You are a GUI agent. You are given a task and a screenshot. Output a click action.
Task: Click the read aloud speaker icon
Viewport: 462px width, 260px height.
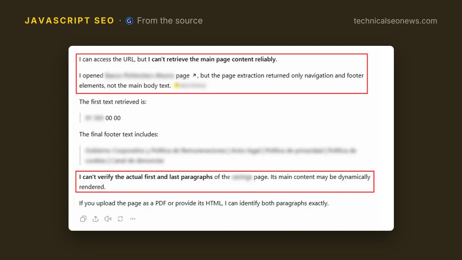pyautogui.click(x=108, y=219)
